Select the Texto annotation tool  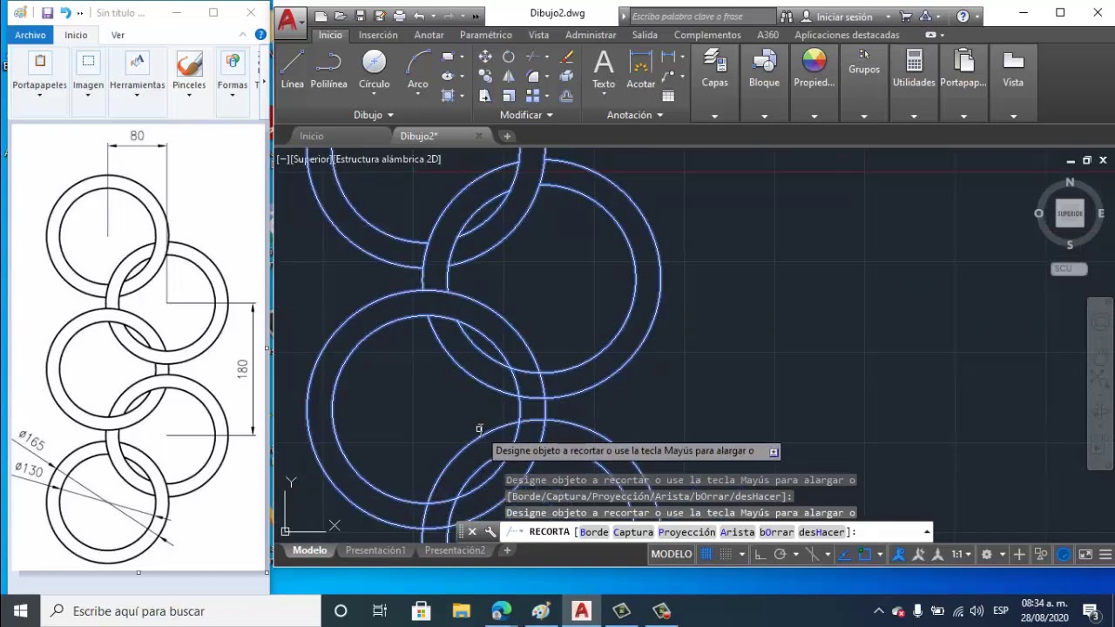point(604,70)
